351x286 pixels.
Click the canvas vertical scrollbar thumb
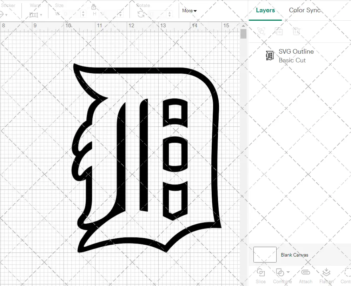pos(243,34)
